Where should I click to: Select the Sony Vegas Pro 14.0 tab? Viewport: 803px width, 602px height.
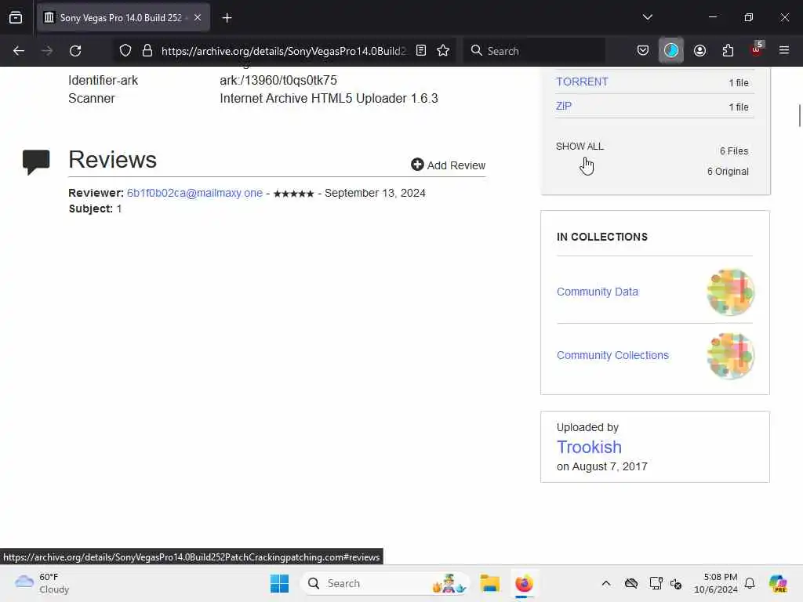pyautogui.click(x=123, y=17)
